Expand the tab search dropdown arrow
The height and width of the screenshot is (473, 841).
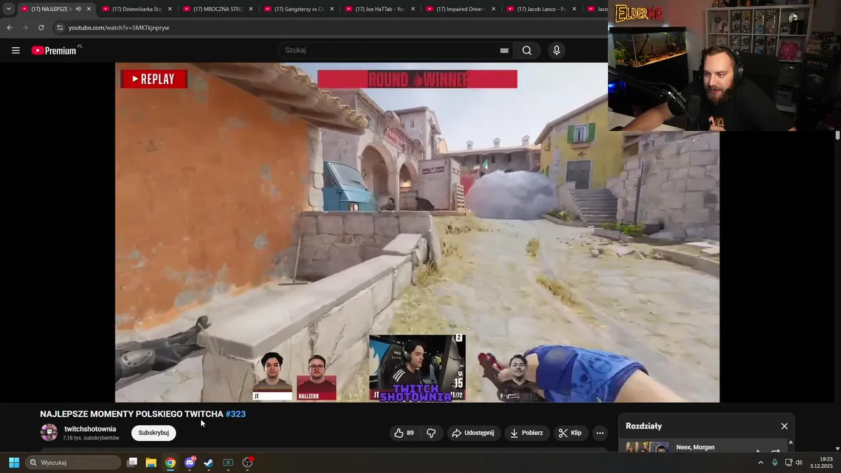[9, 9]
